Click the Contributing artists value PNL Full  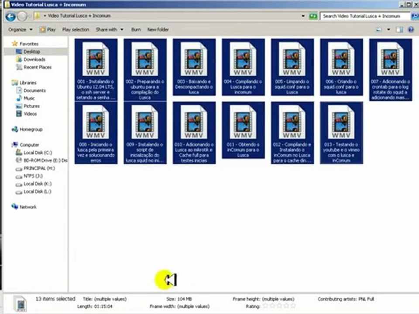pos(366,299)
